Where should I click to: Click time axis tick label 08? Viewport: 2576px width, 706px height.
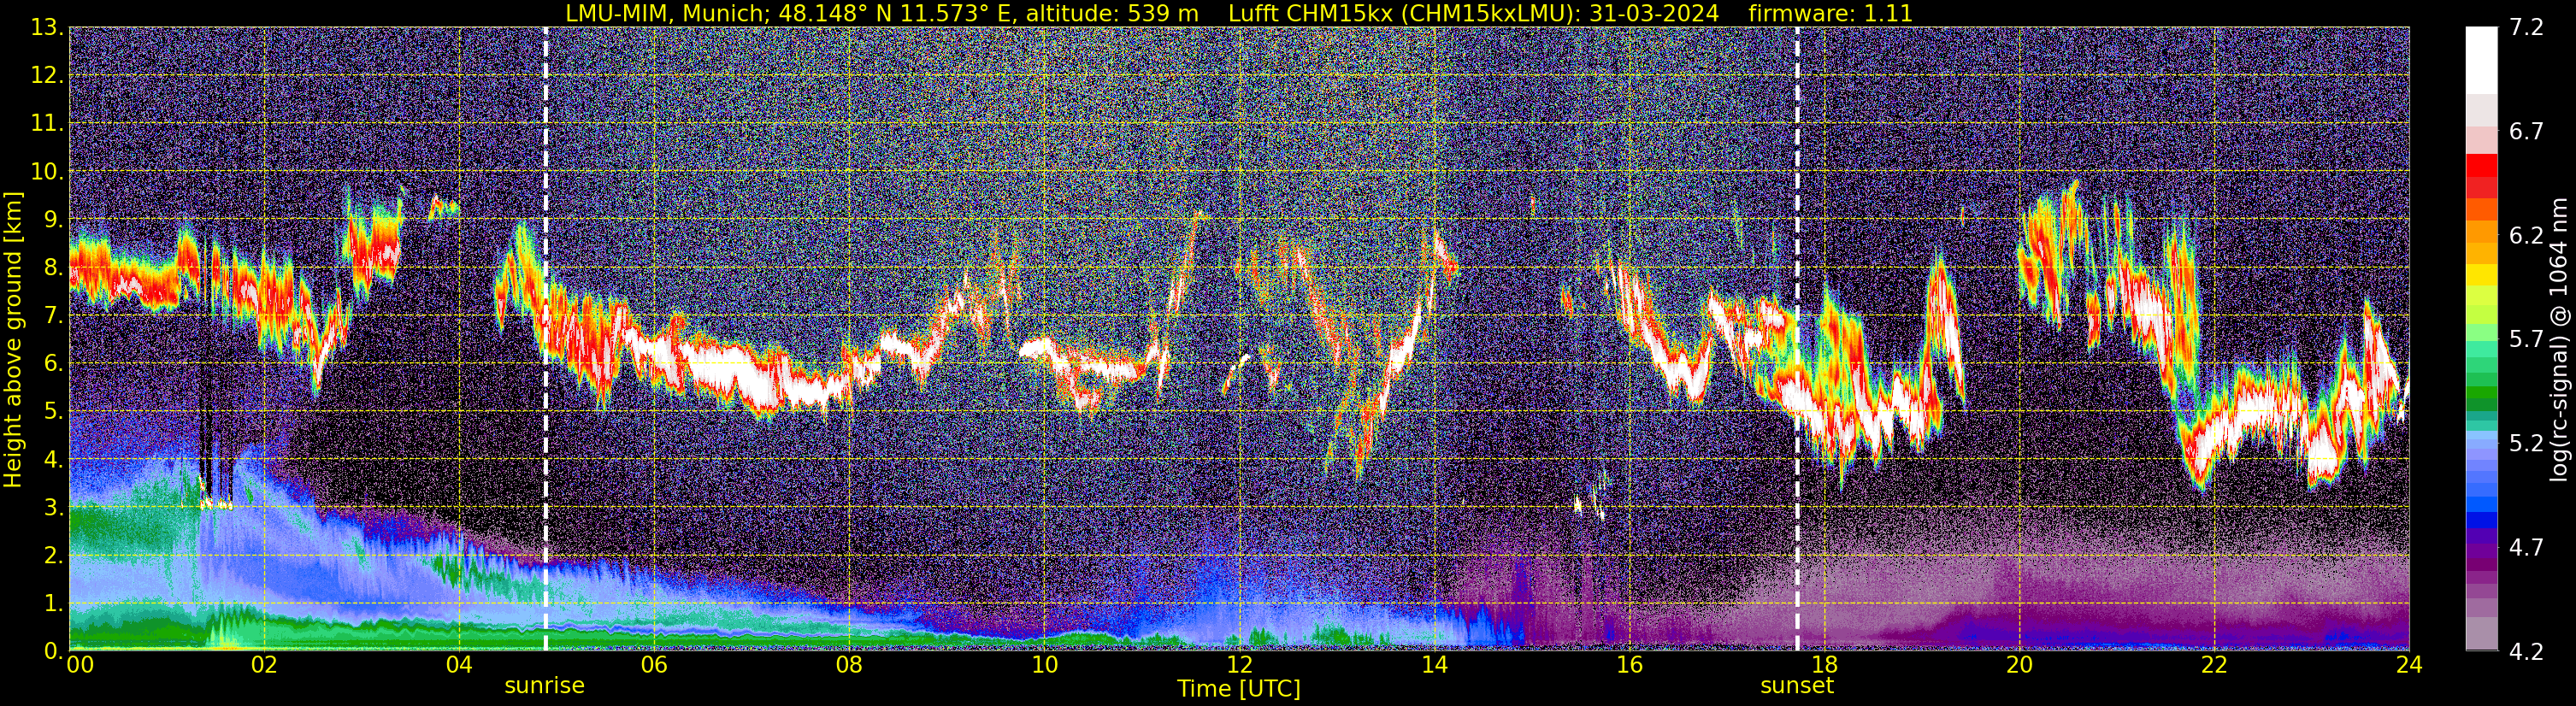[x=849, y=665]
